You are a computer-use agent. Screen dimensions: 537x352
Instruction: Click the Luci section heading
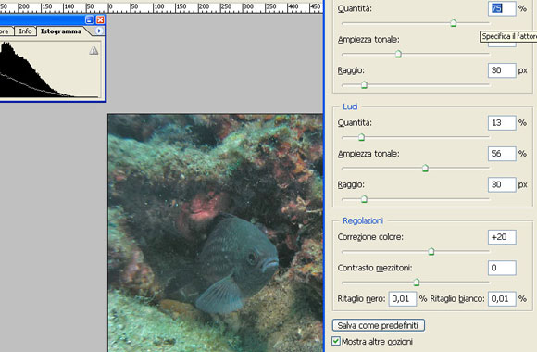[350, 107]
